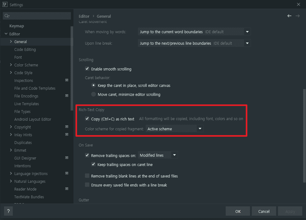Toggle Copy (Ctrl+C) as rich text checkbox
Viewport: 306px width, 220px height.
pos(87,119)
